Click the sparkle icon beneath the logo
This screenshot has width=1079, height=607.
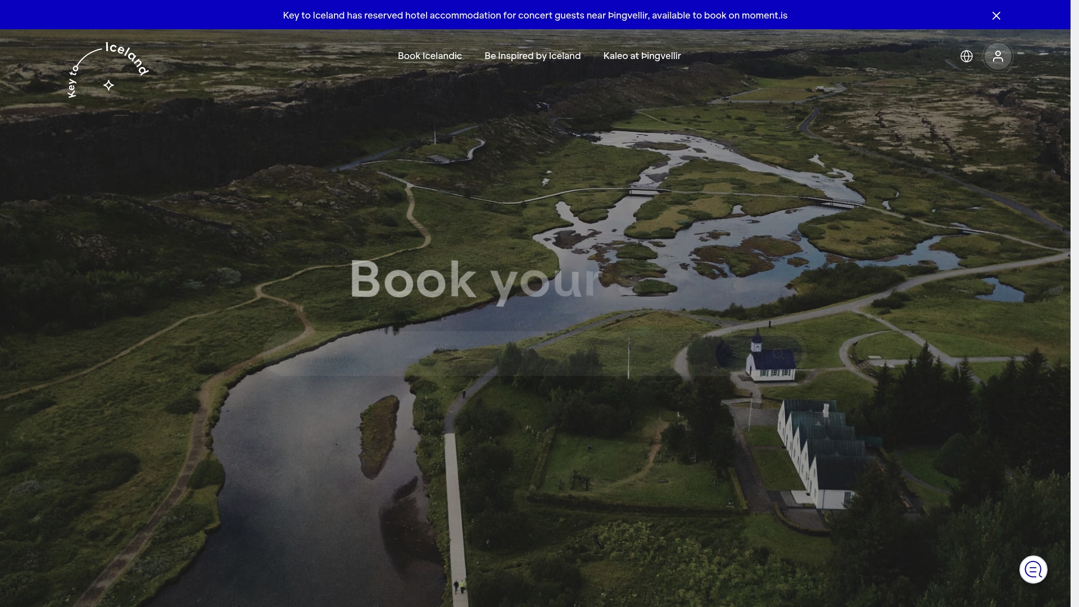coord(108,85)
